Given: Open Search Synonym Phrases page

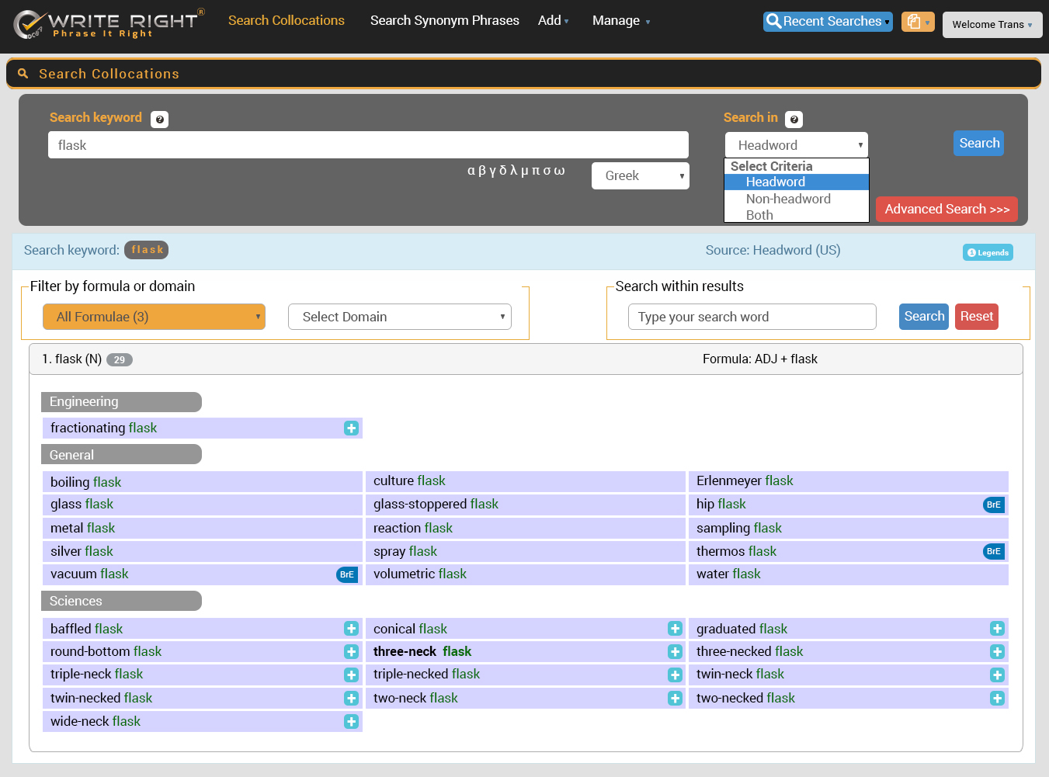Looking at the screenshot, I should click(x=444, y=21).
